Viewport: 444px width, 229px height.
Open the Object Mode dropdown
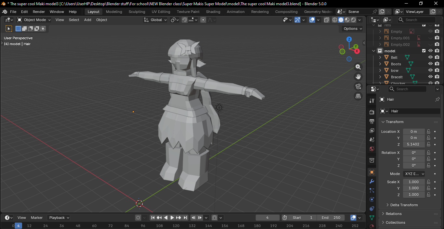pyautogui.click(x=34, y=20)
